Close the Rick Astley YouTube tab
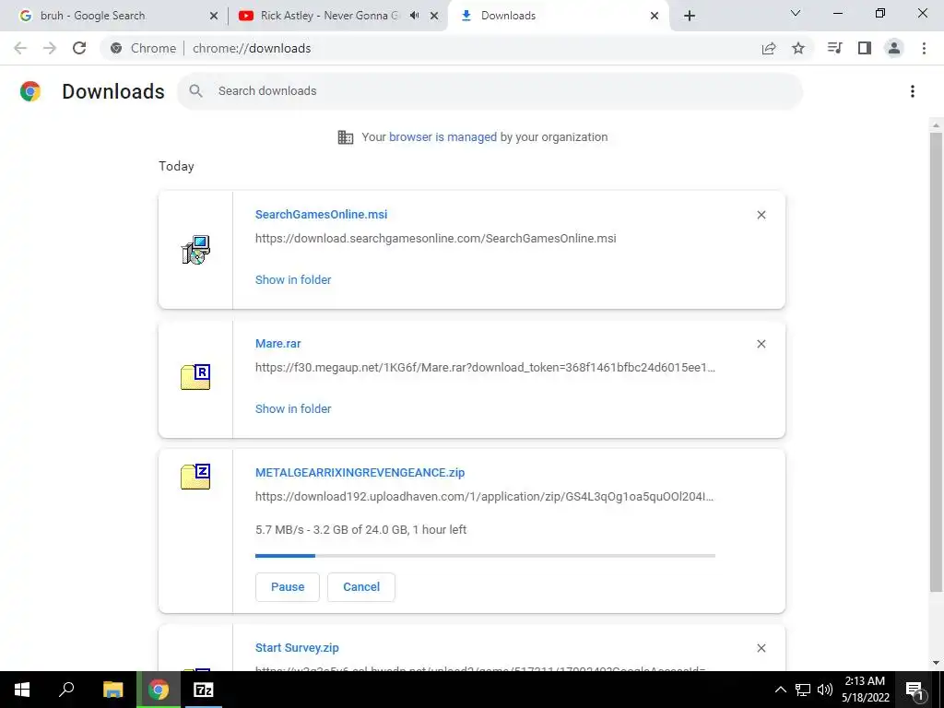Screen dimensions: 944x708 pyautogui.click(x=434, y=16)
